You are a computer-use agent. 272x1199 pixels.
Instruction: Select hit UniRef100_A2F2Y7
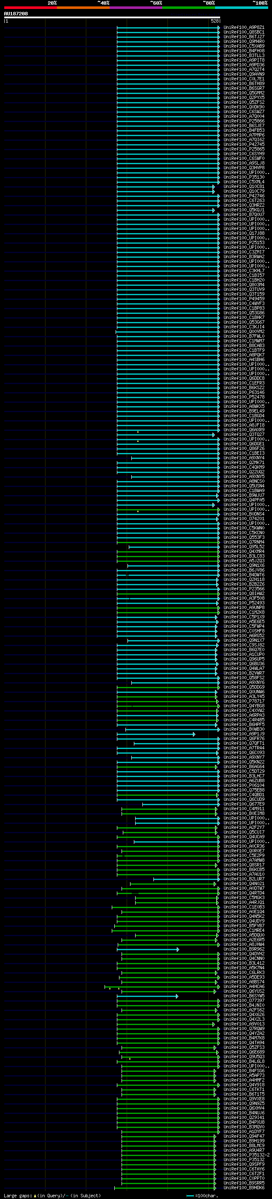pos(244,828)
